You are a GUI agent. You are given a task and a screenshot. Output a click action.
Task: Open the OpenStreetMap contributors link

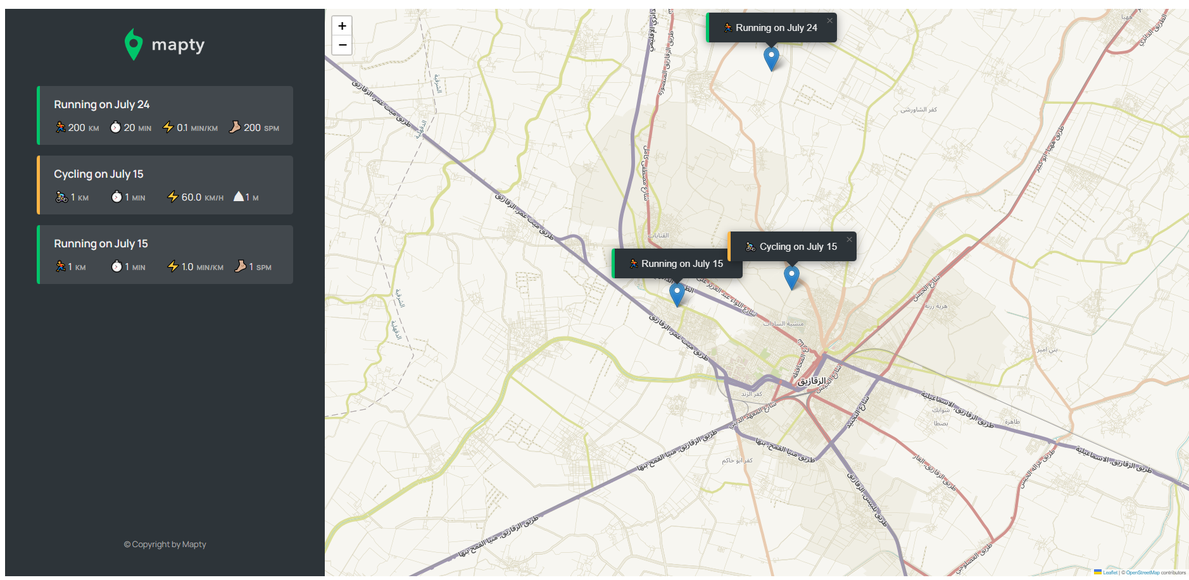pyautogui.click(x=1142, y=572)
